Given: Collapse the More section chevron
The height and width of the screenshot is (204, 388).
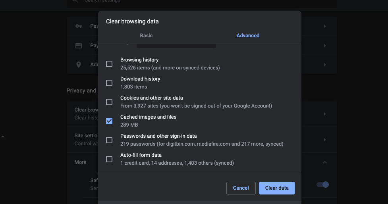Looking at the screenshot, I should (324, 162).
